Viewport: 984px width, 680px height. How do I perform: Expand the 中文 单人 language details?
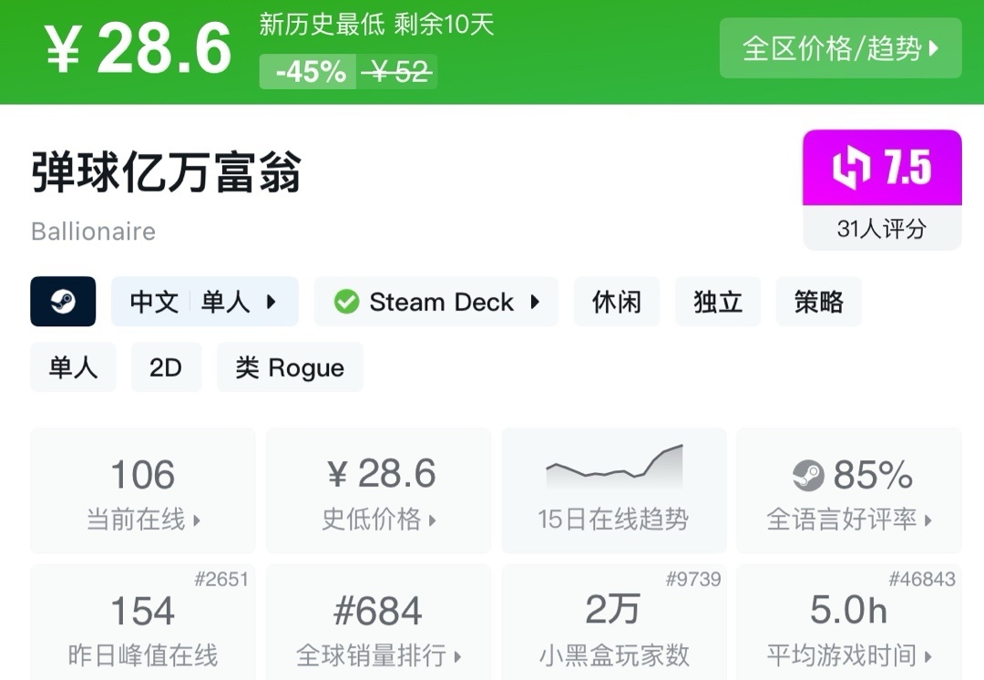pos(204,302)
